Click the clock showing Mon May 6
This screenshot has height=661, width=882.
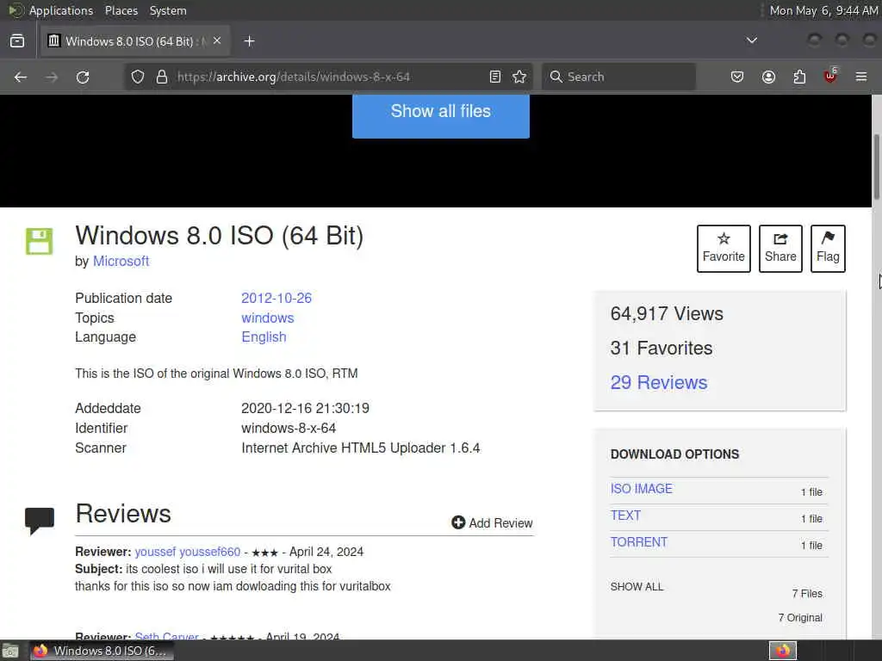pyautogui.click(x=823, y=10)
